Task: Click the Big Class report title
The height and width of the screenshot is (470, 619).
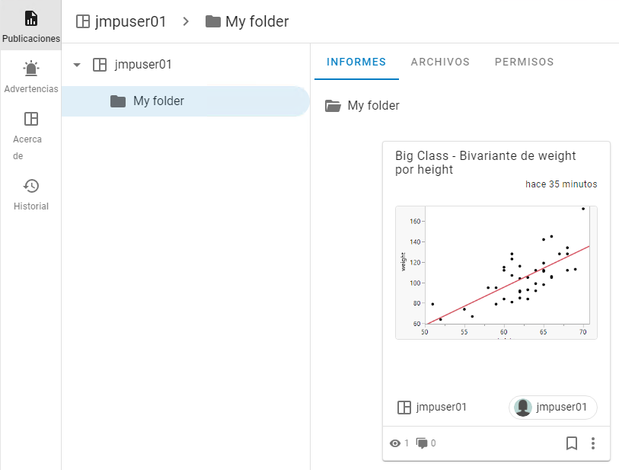Action: pyautogui.click(x=486, y=162)
